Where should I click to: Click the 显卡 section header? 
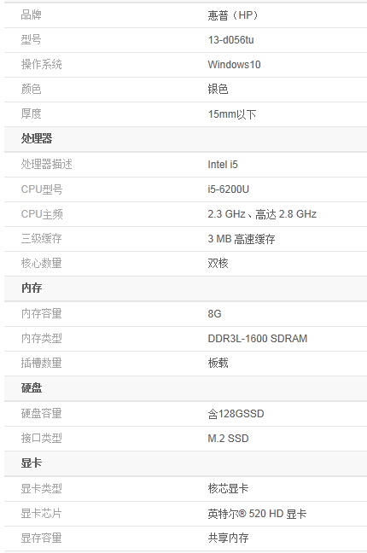(32, 463)
